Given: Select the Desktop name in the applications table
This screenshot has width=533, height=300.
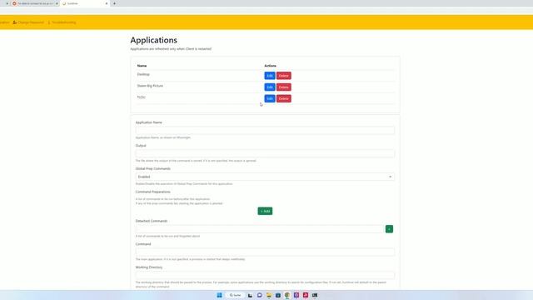Looking at the screenshot, I should [143, 74].
